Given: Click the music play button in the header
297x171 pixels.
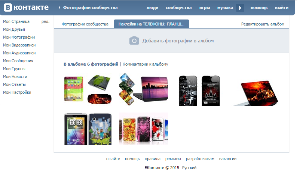Looking at the screenshot, I should tap(240, 8).
